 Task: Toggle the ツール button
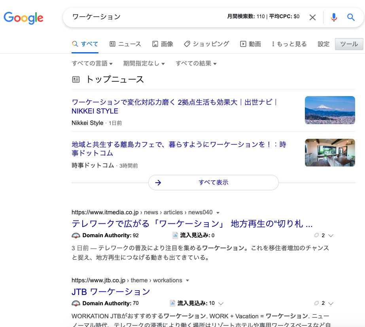pyautogui.click(x=349, y=44)
